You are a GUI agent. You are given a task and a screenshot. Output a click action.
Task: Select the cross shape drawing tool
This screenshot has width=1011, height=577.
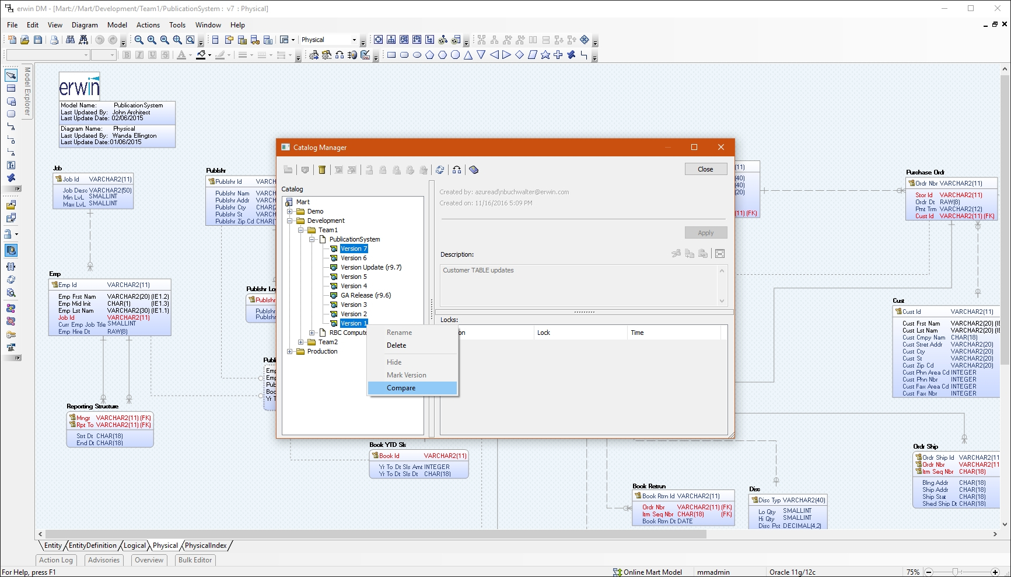tap(558, 55)
